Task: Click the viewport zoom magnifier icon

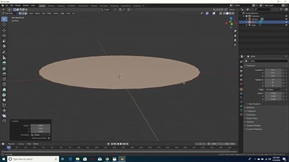Action: tap(235, 31)
